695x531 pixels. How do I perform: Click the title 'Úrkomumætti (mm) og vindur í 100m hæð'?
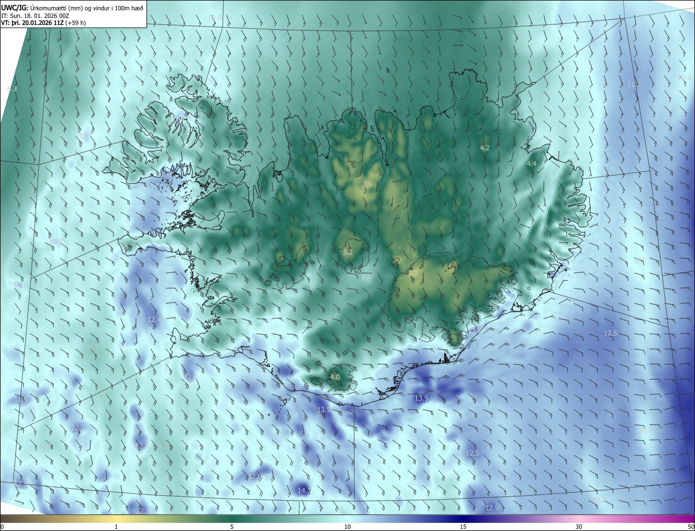pos(86,7)
